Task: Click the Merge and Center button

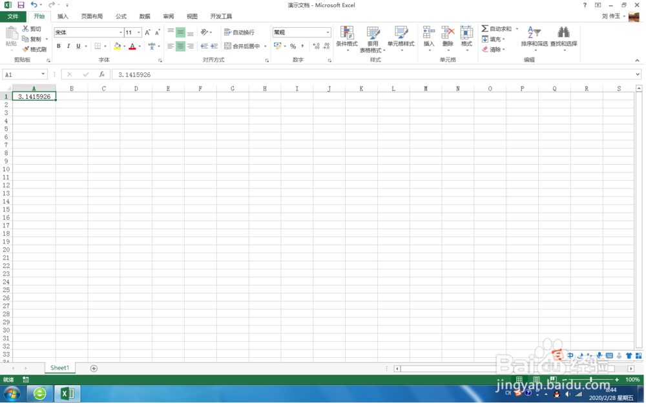Action: point(241,46)
